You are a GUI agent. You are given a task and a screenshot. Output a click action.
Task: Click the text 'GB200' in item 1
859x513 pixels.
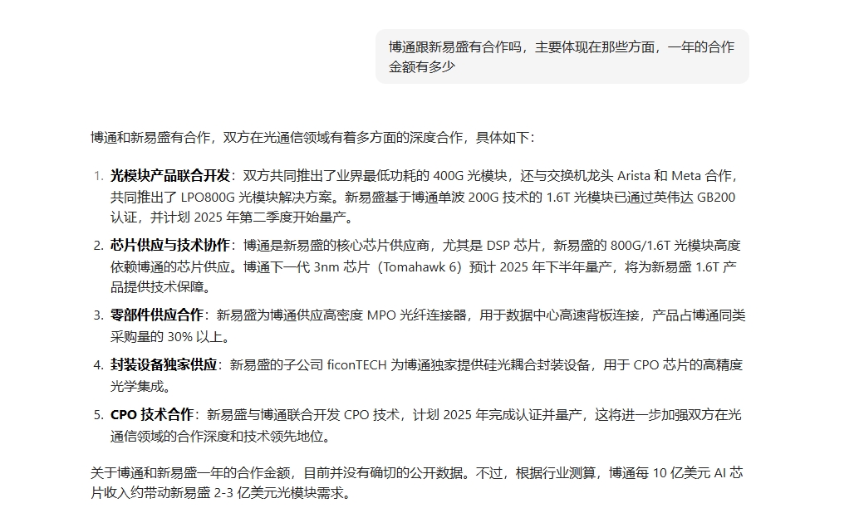pos(716,198)
